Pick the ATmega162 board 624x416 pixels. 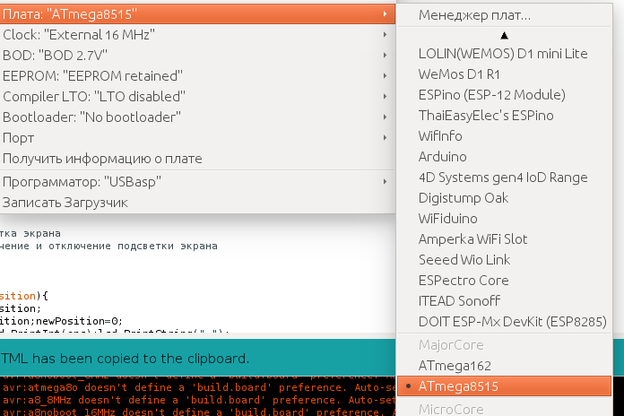(455, 365)
